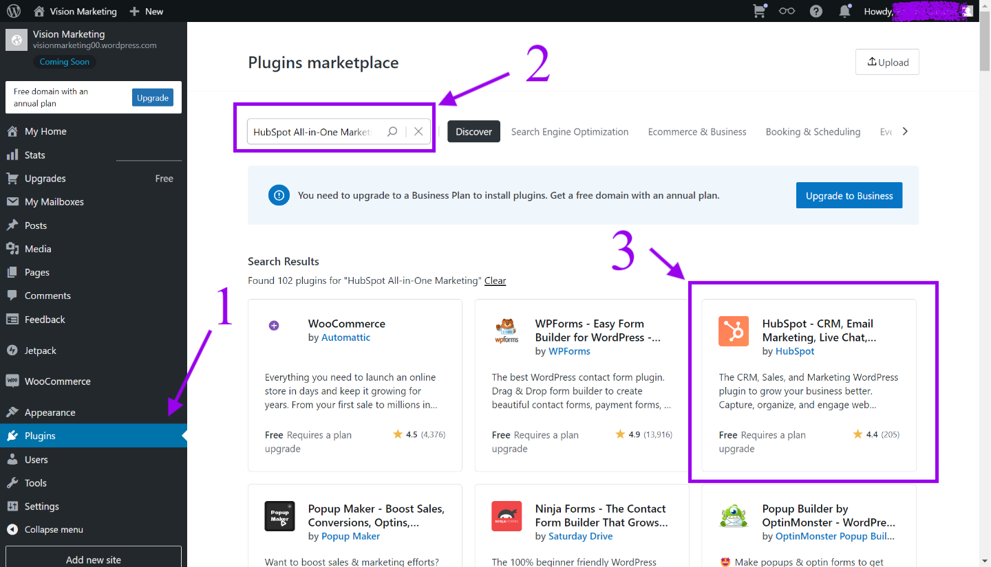Screen dimensions: 991x567
Task: Click the search magnifier icon in plugin search
Action: click(392, 131)
